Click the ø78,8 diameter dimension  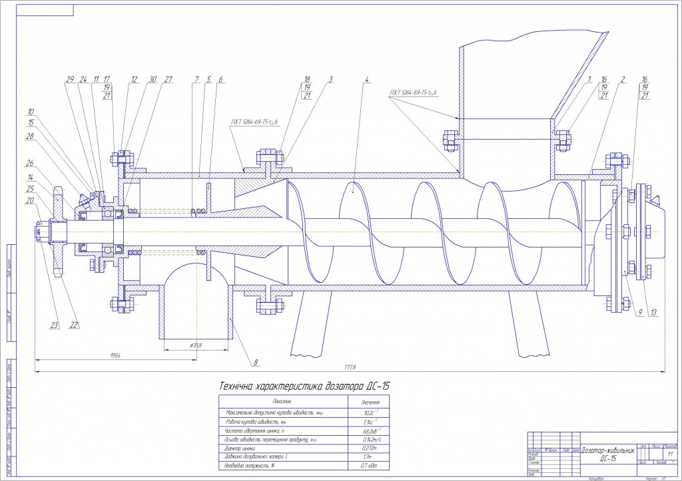click(196, 347)
